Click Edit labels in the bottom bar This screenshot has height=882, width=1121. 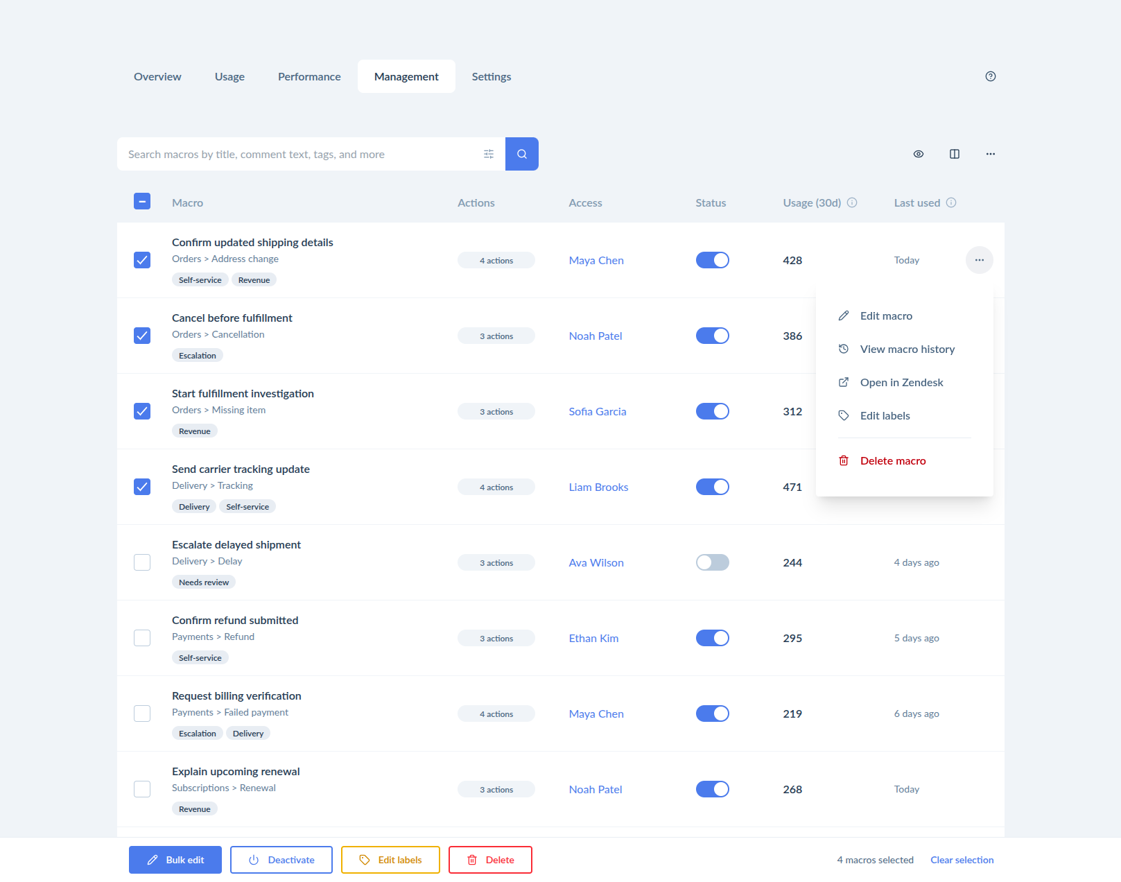[390, 860]
